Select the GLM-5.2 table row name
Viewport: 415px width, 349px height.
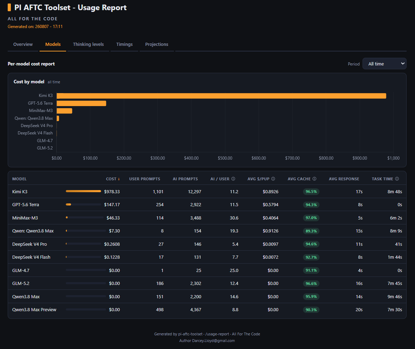click(21, 283)
